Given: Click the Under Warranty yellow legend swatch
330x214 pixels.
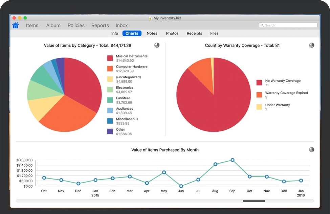Looking at the screenshot, I should point(259,107).
